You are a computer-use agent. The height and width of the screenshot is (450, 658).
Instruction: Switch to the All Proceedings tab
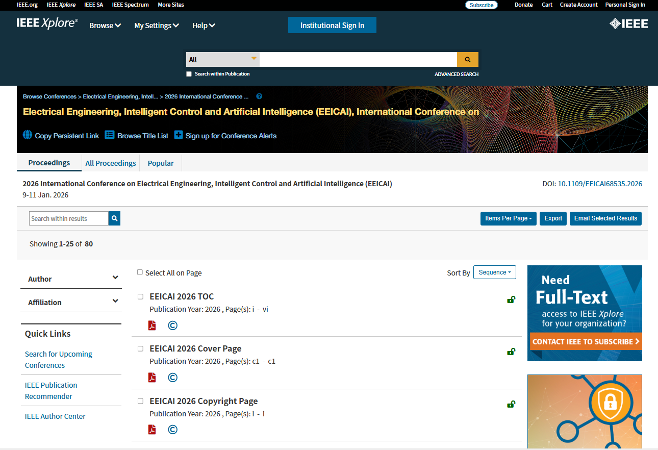tap(111, 163)
